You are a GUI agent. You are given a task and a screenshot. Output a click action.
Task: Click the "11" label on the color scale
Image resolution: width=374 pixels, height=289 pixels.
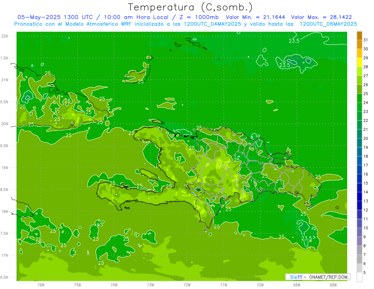[x=366, y=219]
